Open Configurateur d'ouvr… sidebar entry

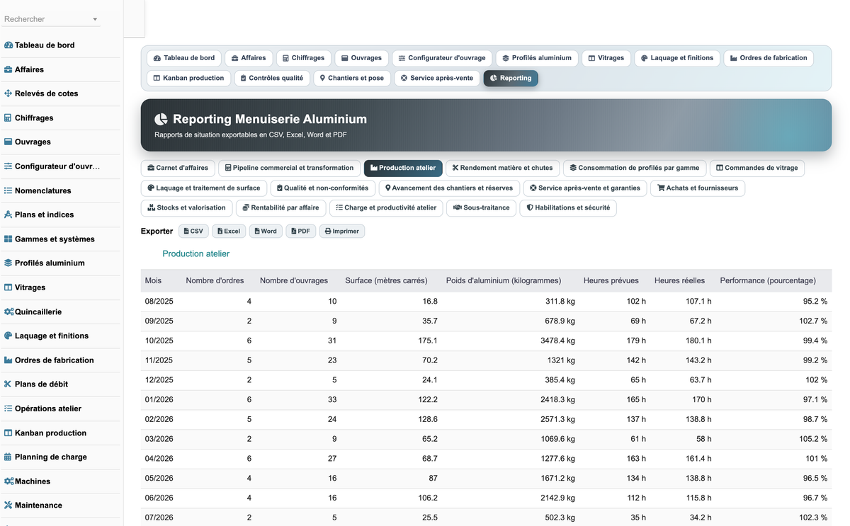click(60, 166)
